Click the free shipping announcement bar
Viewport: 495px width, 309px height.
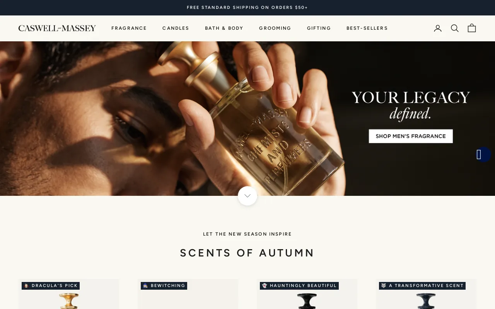point(247,8)
